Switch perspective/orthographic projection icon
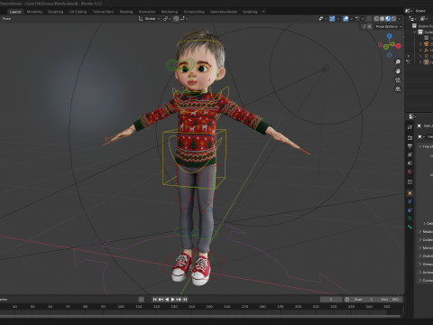 [x=398, y=89]
